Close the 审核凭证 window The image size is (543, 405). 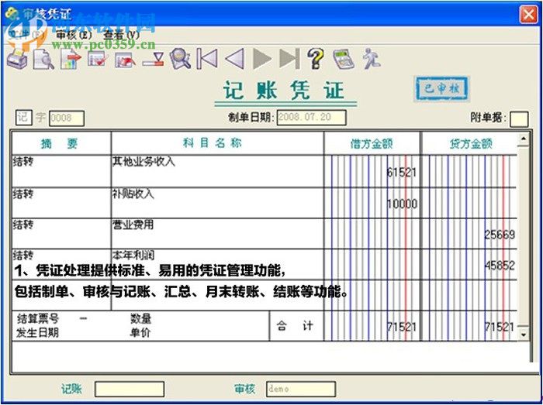(528, 15)
